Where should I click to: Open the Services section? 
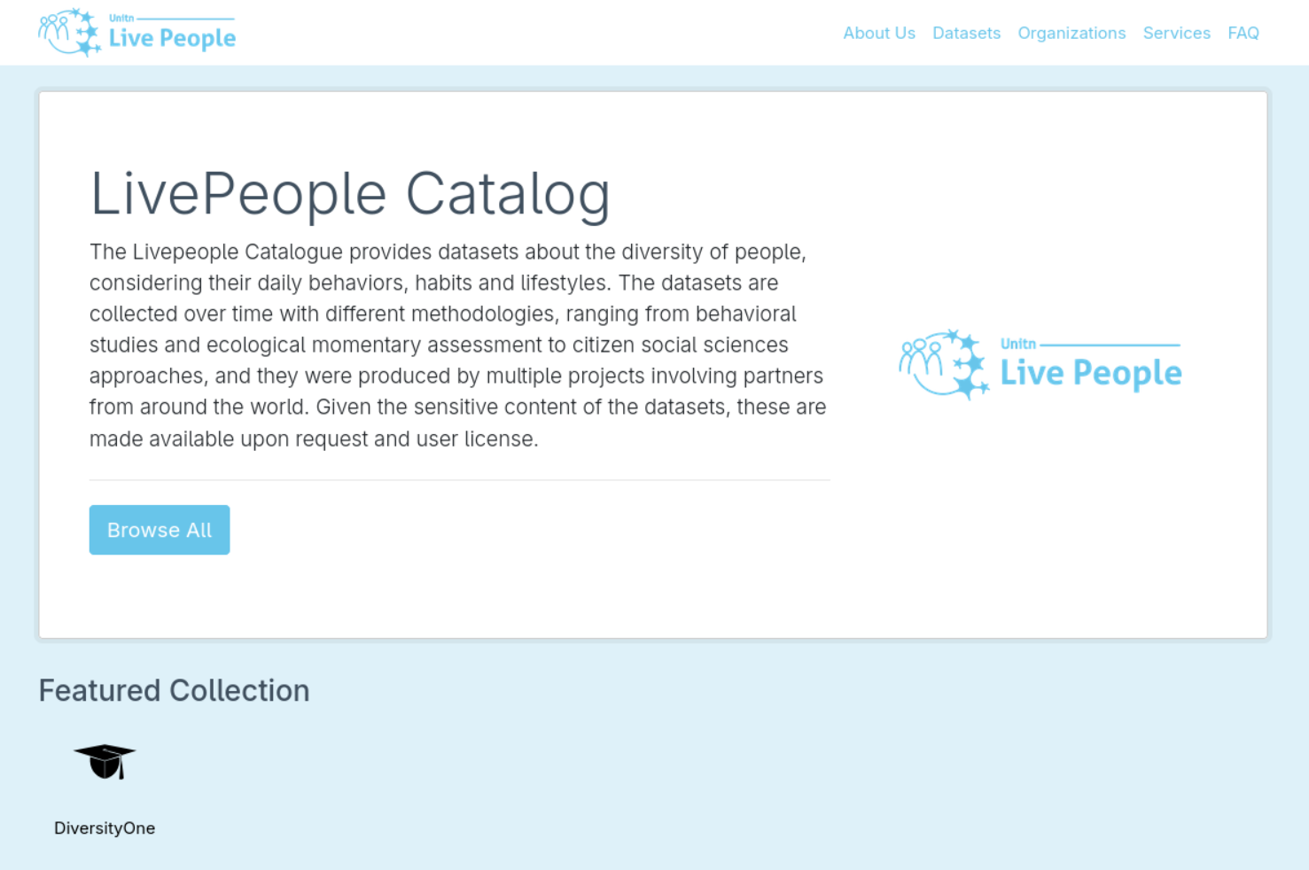point(1176,33)
